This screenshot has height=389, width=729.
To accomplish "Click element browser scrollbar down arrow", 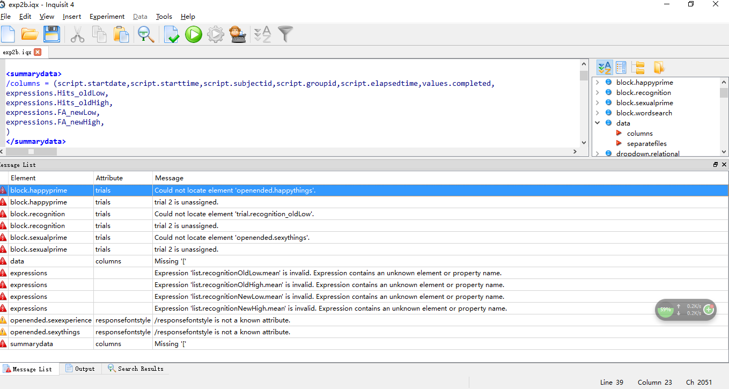I will [x=724, y=152].
